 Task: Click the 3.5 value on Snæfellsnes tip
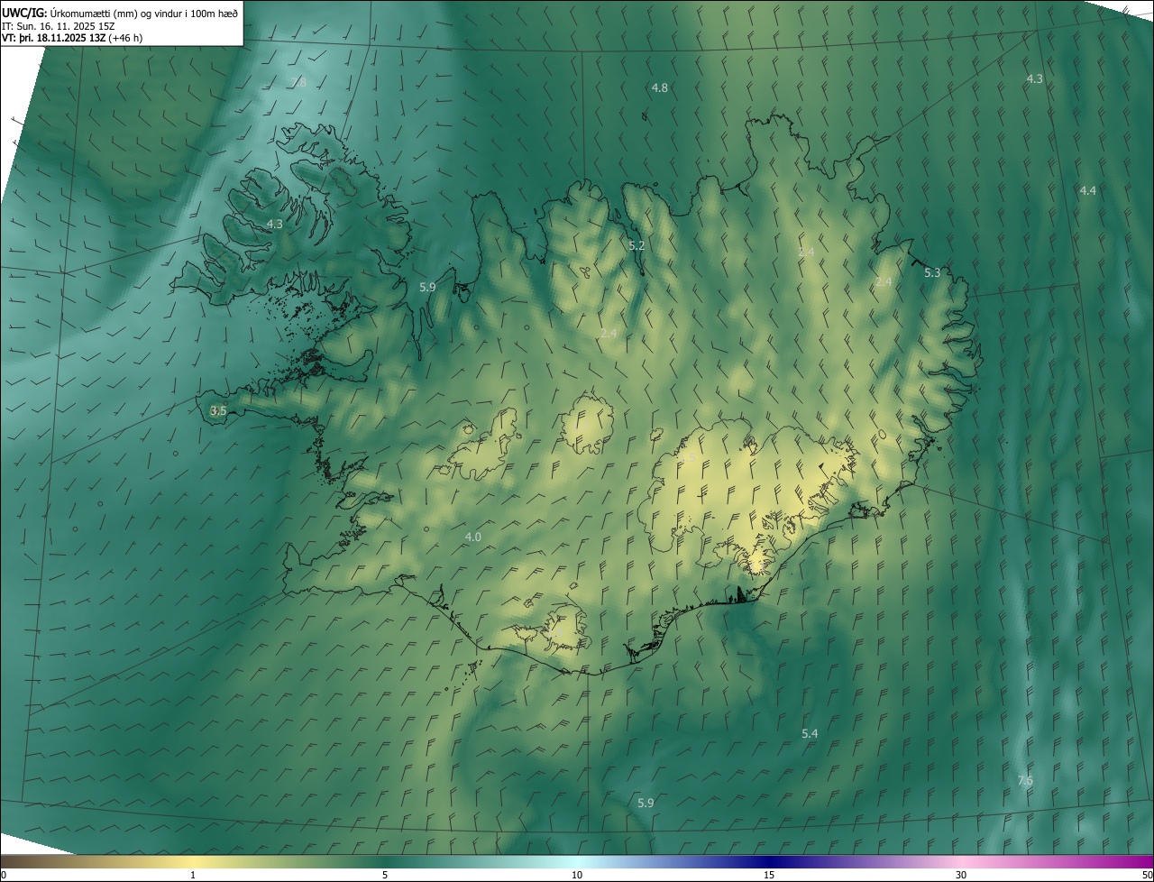pos(218,410)
